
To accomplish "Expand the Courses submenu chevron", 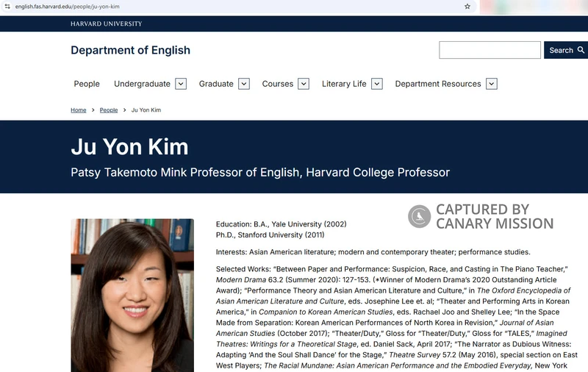I will click(304, 84).
